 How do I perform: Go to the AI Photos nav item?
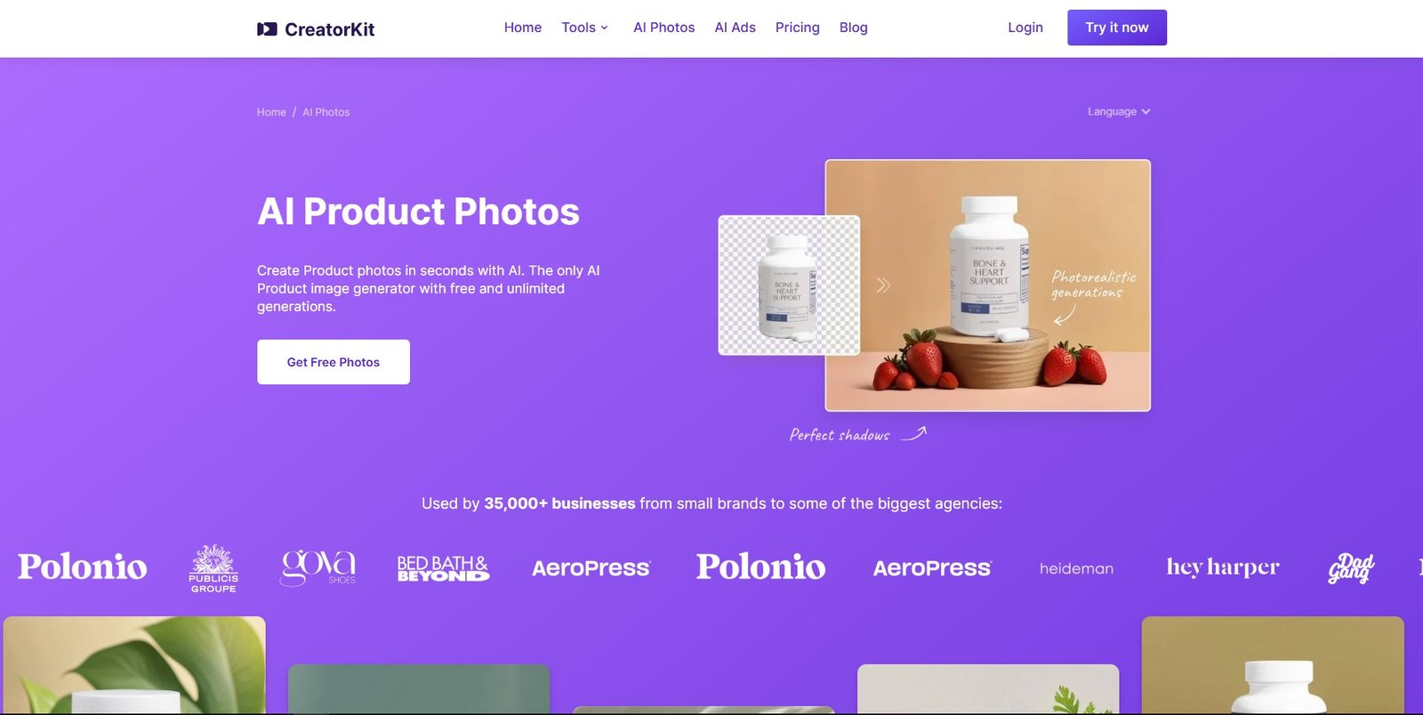663,28
